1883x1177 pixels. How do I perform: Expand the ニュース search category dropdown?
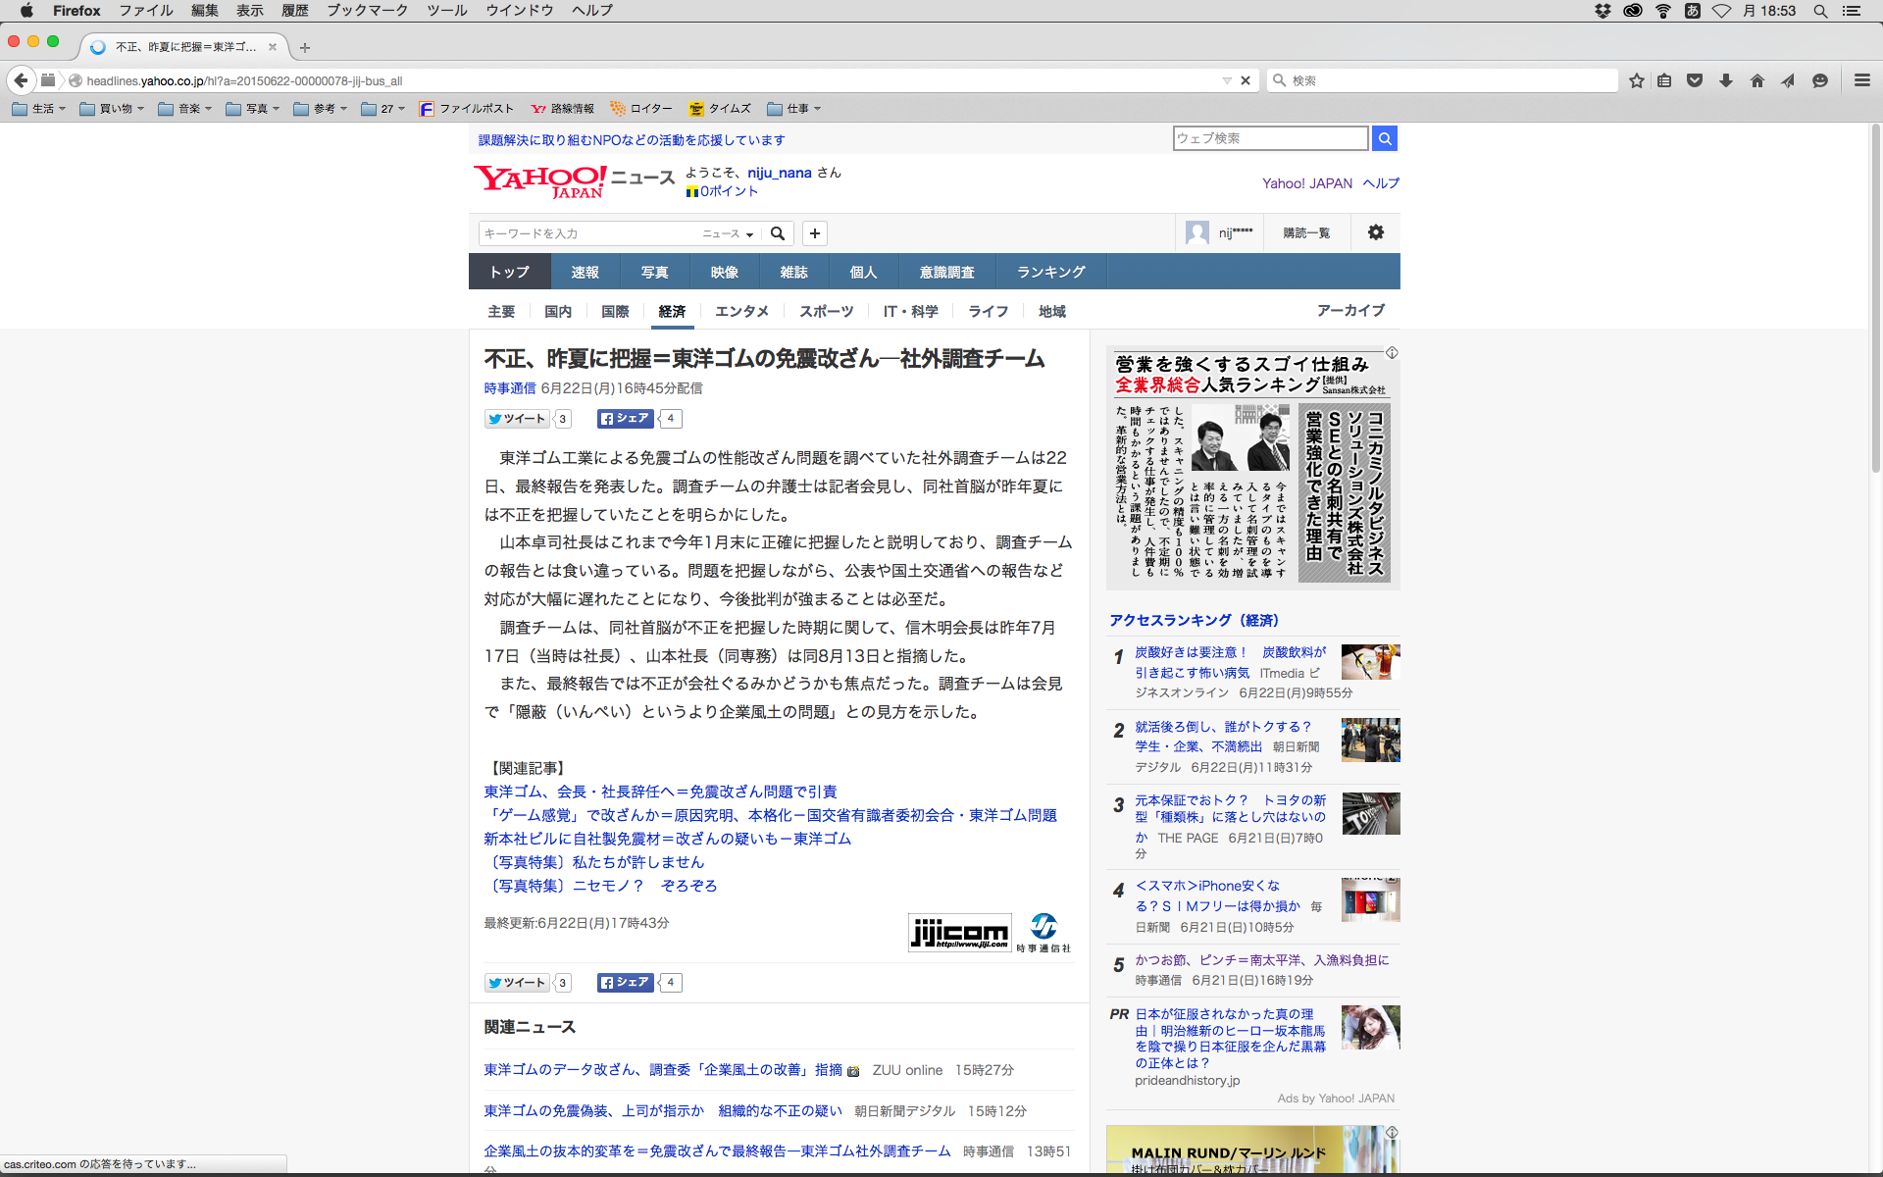point(728,233)
